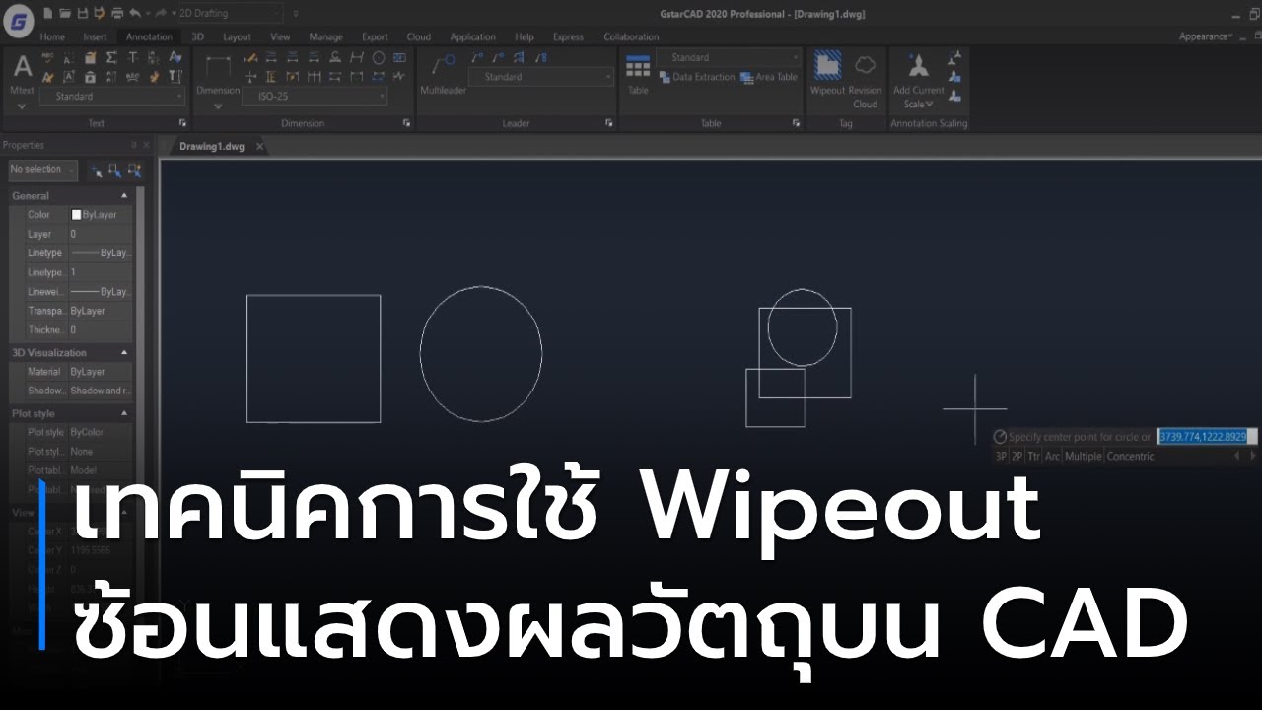Click the Area Table button

pos(769,77)
